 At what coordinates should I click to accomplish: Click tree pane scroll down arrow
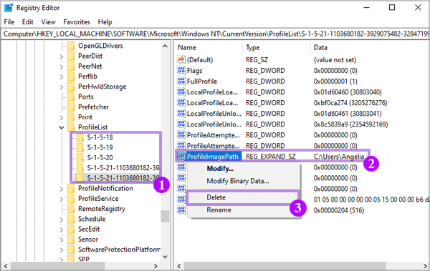[165, 257]
